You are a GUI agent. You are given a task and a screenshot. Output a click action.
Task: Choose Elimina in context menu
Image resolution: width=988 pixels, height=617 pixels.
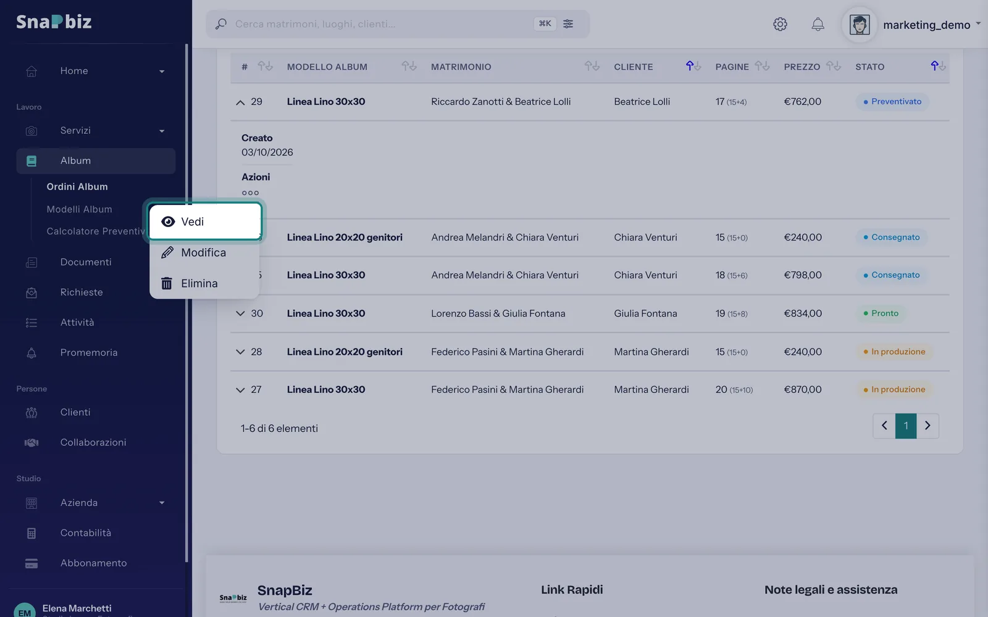click(204, 283)
